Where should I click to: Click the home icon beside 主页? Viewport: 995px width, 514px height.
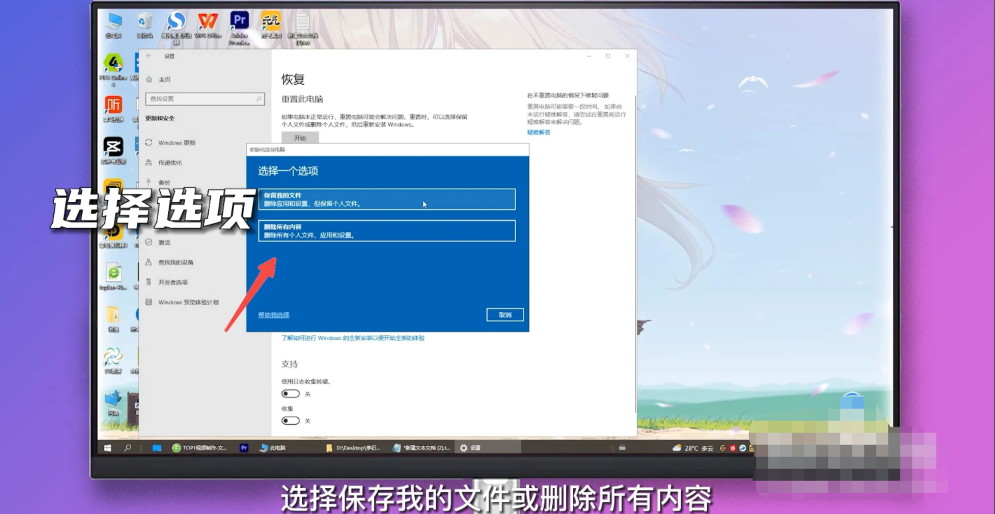pos(149,79)
